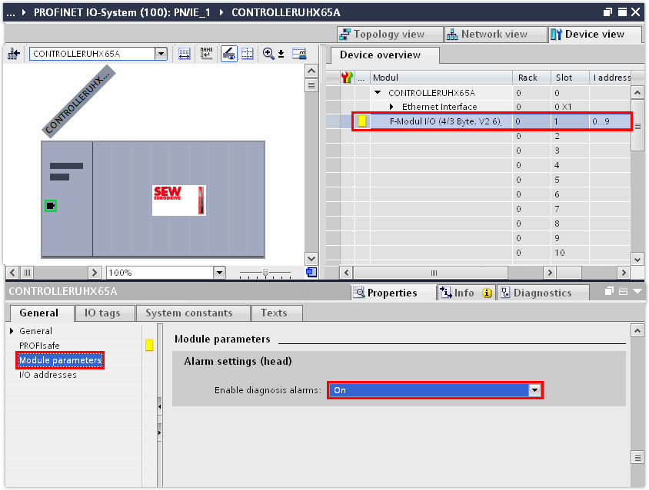Click the yellow F-module icon in slot 1
Screen dimensions: 649x490
(x=362, y=121)
